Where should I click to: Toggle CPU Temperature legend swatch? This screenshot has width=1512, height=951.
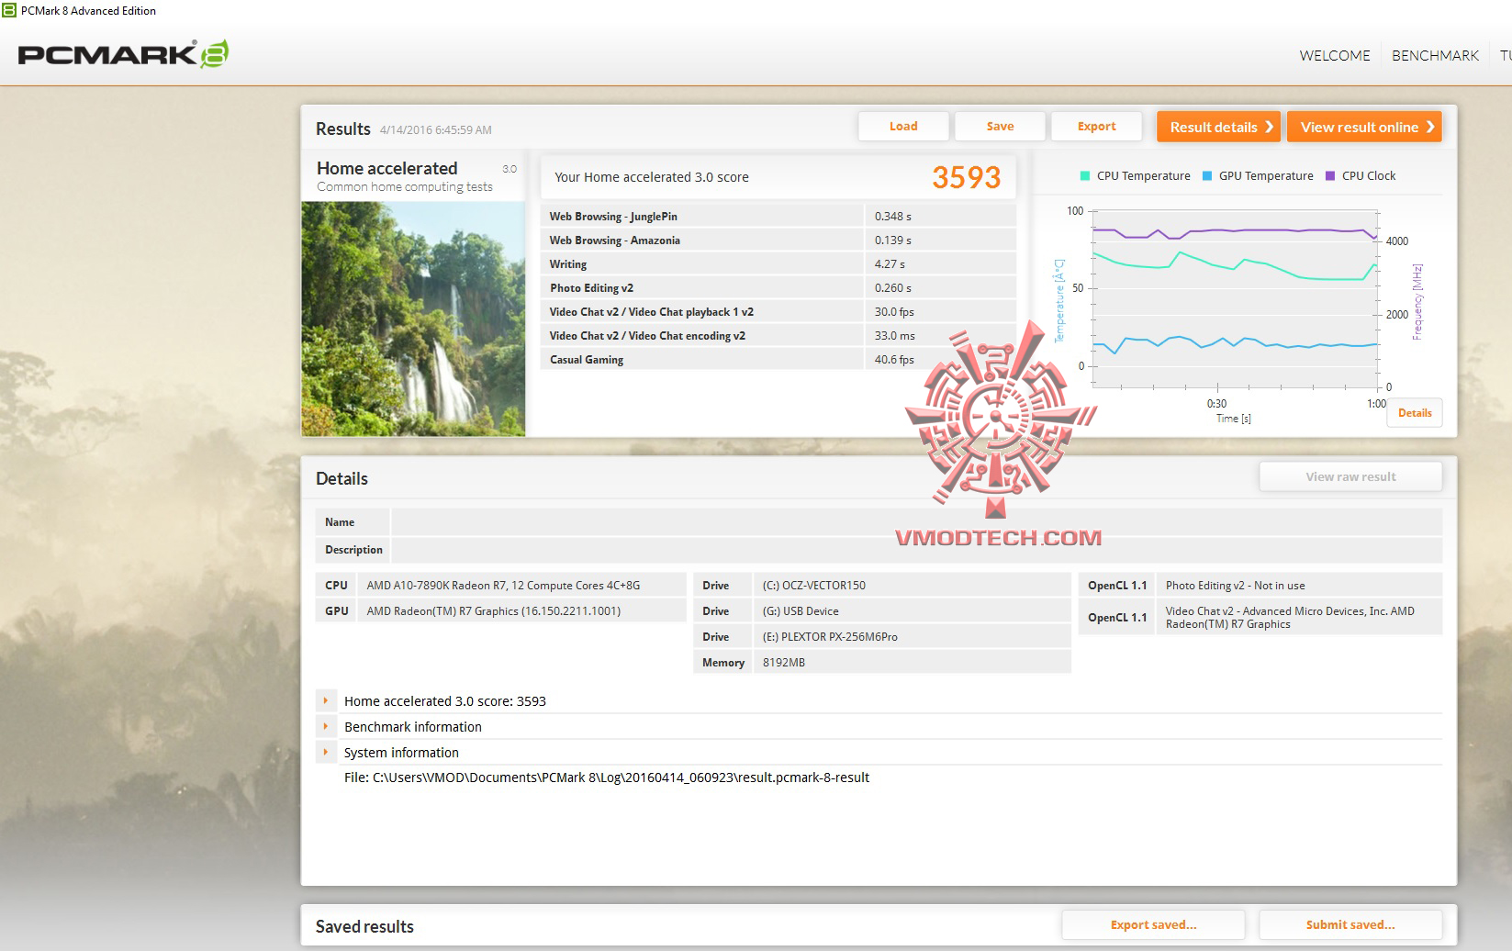click(1086, 176)
